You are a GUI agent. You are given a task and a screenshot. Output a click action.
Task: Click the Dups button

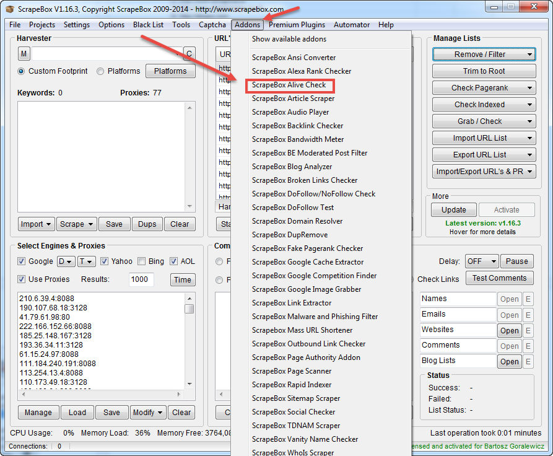pyautogui.click(x=147, y=224)
